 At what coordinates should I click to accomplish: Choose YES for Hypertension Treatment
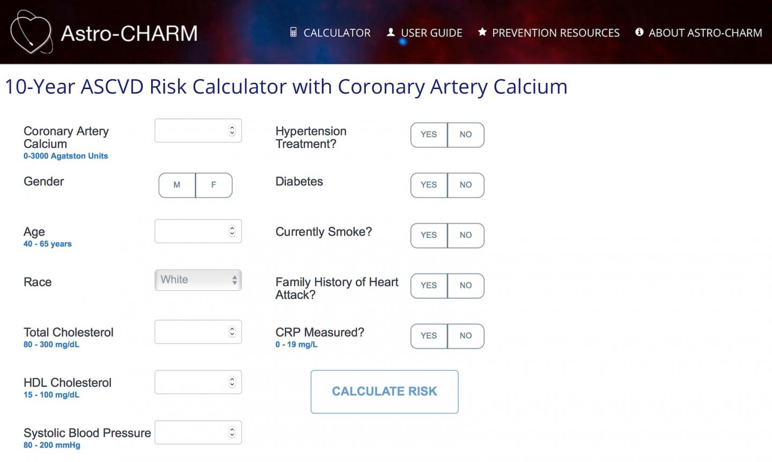[429, 135]
